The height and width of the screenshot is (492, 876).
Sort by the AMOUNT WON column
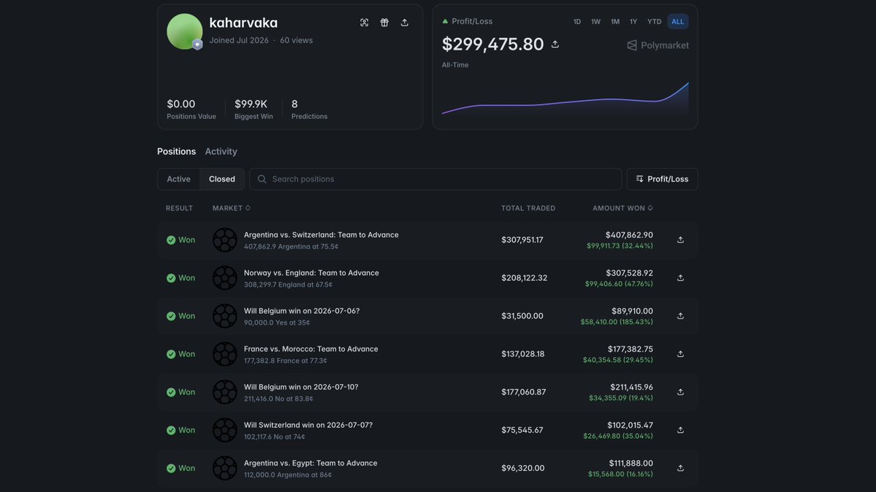(x=622, y=208)
